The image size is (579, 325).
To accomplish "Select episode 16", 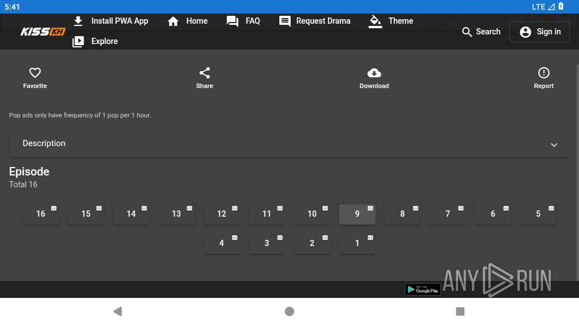I will tap(41, 214).
